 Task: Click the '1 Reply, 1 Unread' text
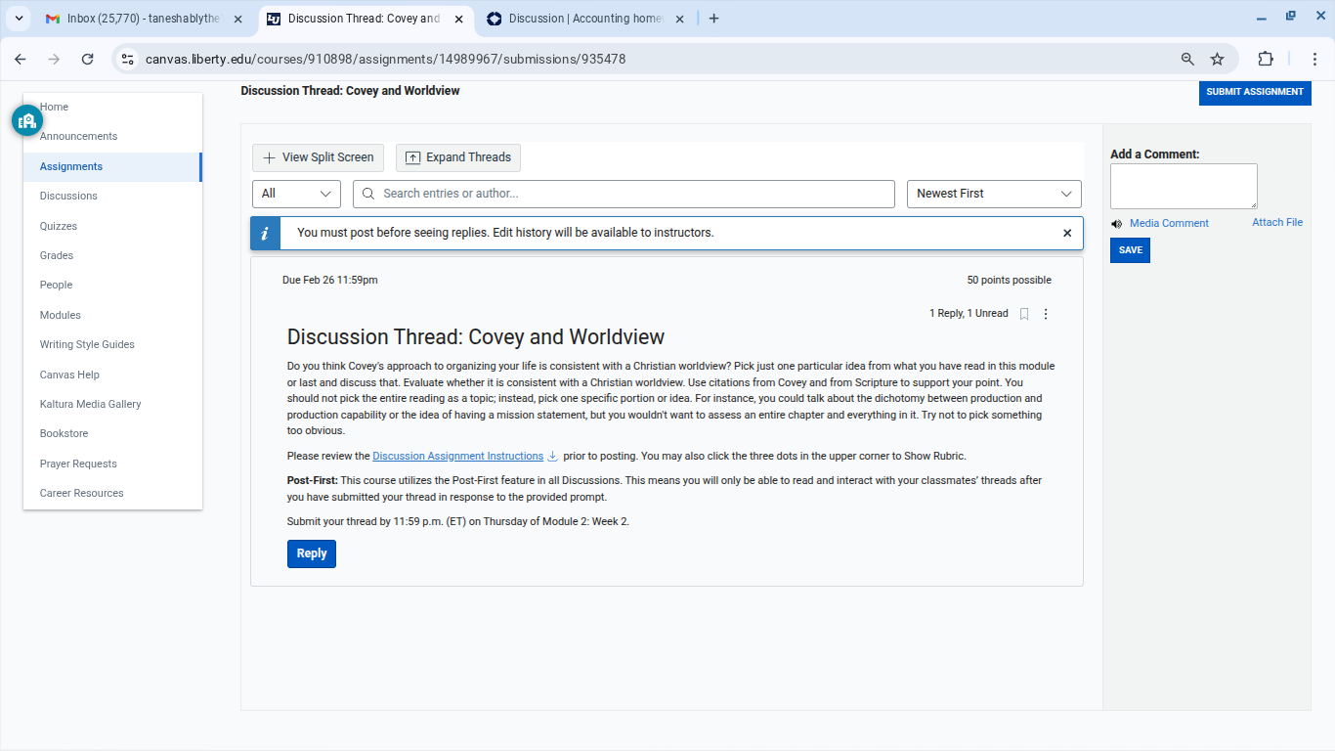pyautogui.click(x=969, y=314)
